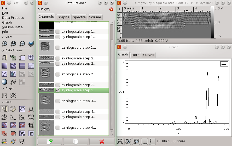Click the graph zoom in icon
The height and width of the screenshot is (146, 232).
128,142
